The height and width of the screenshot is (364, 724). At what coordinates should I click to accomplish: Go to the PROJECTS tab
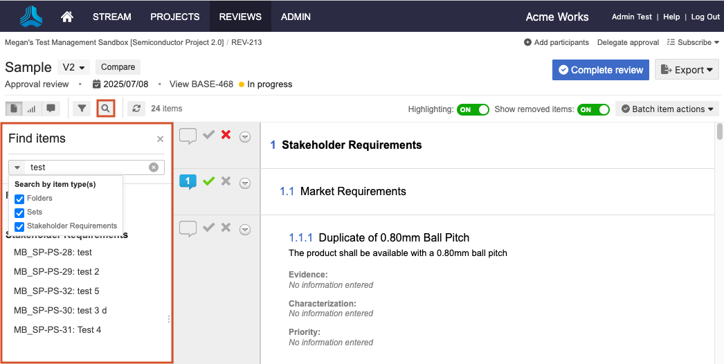[x=174, y=17]
